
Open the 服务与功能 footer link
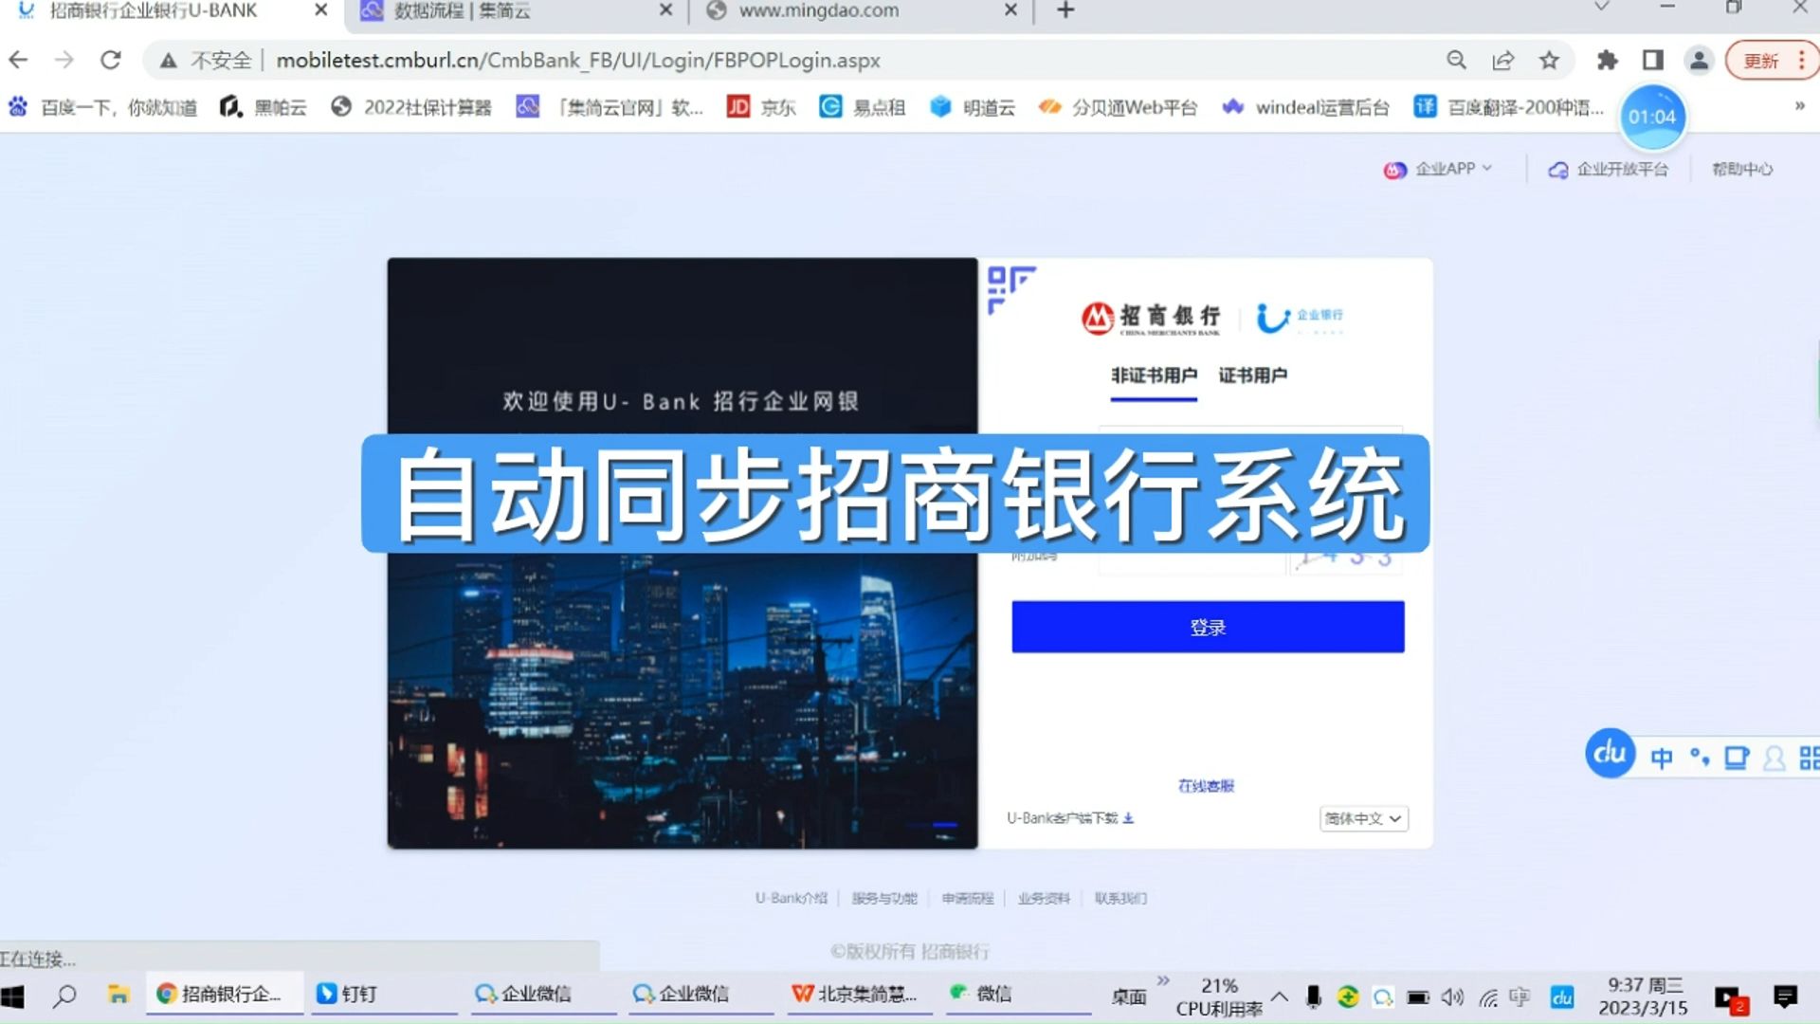(884, 898)
